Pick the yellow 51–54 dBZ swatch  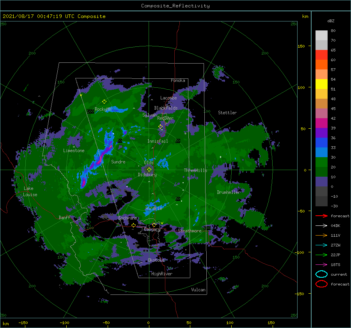click(321, 84)
